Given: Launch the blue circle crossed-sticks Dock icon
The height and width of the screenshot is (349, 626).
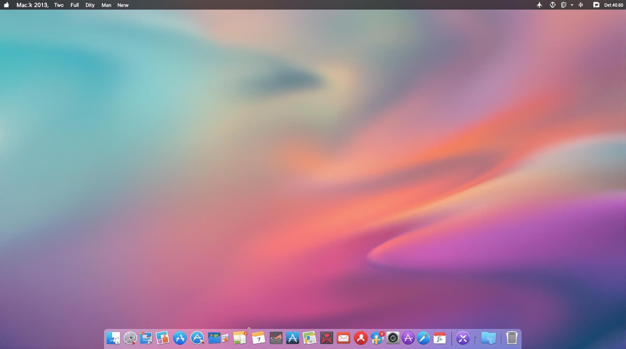Looking at the screenshot, I should (180, 338).
